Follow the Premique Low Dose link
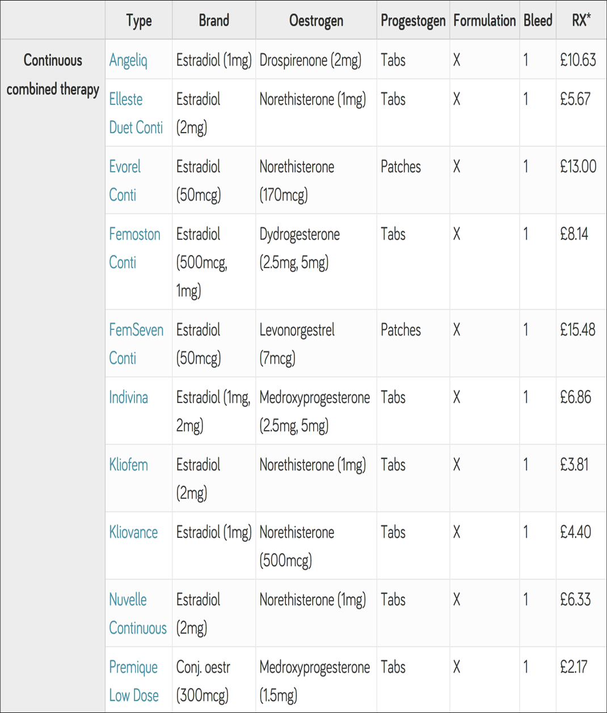Viewport: 607px width, 713px height. [134, 681]
